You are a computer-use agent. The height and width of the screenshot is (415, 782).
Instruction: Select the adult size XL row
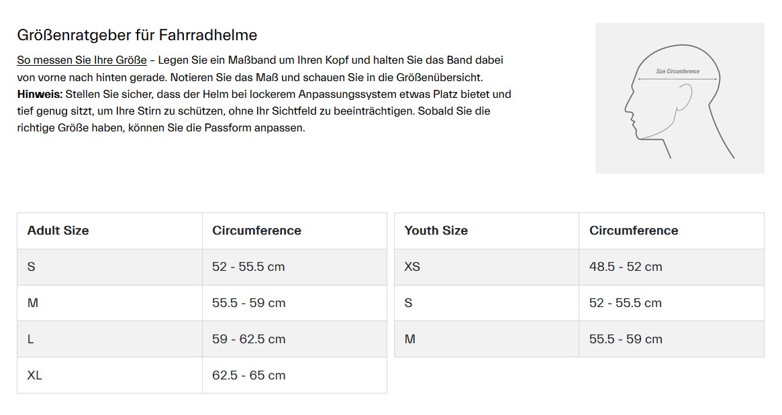202,375
